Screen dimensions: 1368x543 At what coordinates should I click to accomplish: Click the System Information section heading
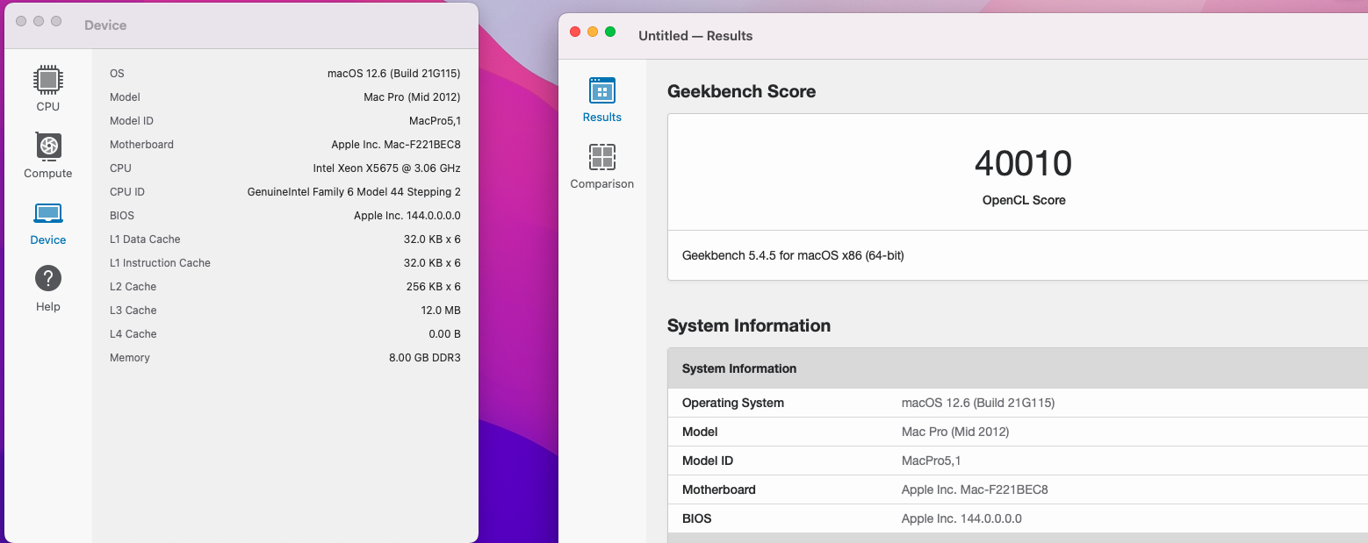tap(749, 325)
